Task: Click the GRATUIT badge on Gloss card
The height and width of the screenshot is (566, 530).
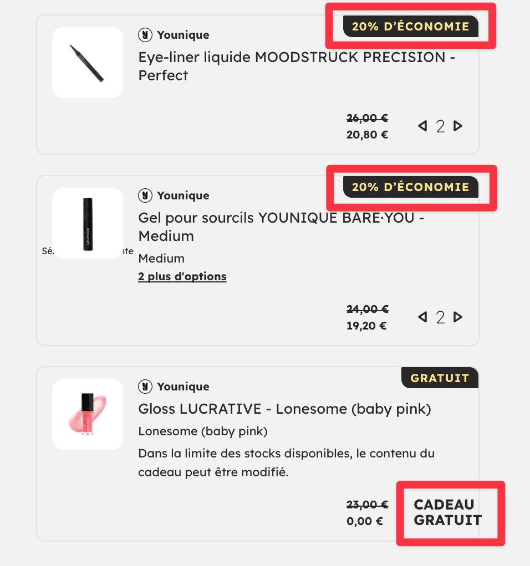Action: click(439, 378)
